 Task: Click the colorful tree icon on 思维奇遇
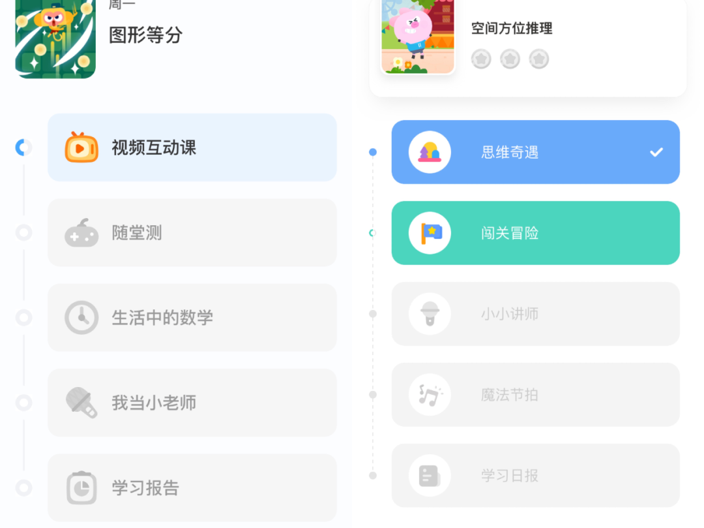click(x=430, y=151)
